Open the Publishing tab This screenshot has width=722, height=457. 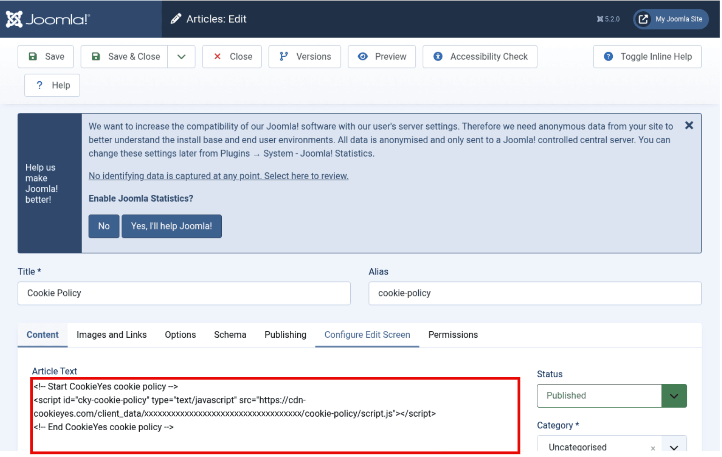[x=286, y=335]
